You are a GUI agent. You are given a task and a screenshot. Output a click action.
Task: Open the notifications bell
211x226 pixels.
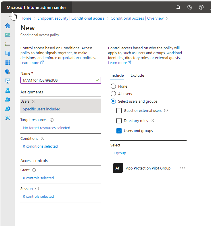pyautogui.click(x=178, y=7)
